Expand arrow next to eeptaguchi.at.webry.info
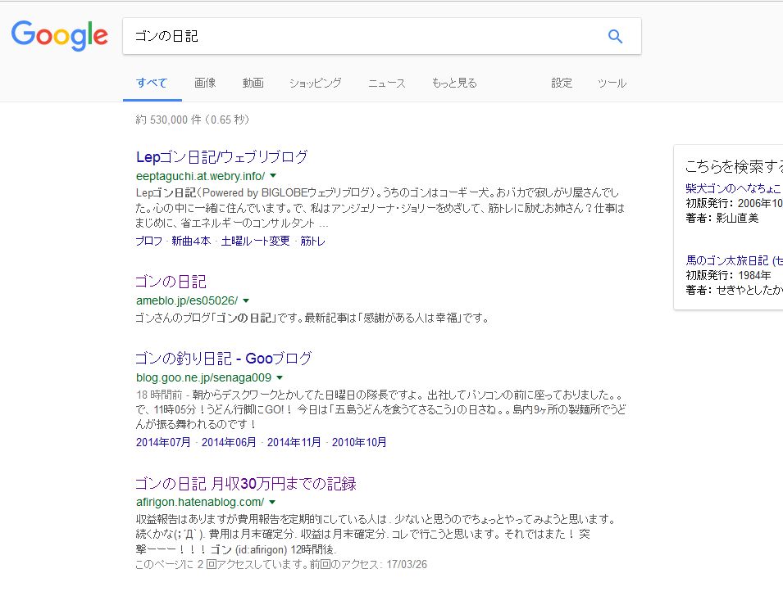The height and width of the screenshot is (596, 783). pyautogui.click(x=273, y=176)
